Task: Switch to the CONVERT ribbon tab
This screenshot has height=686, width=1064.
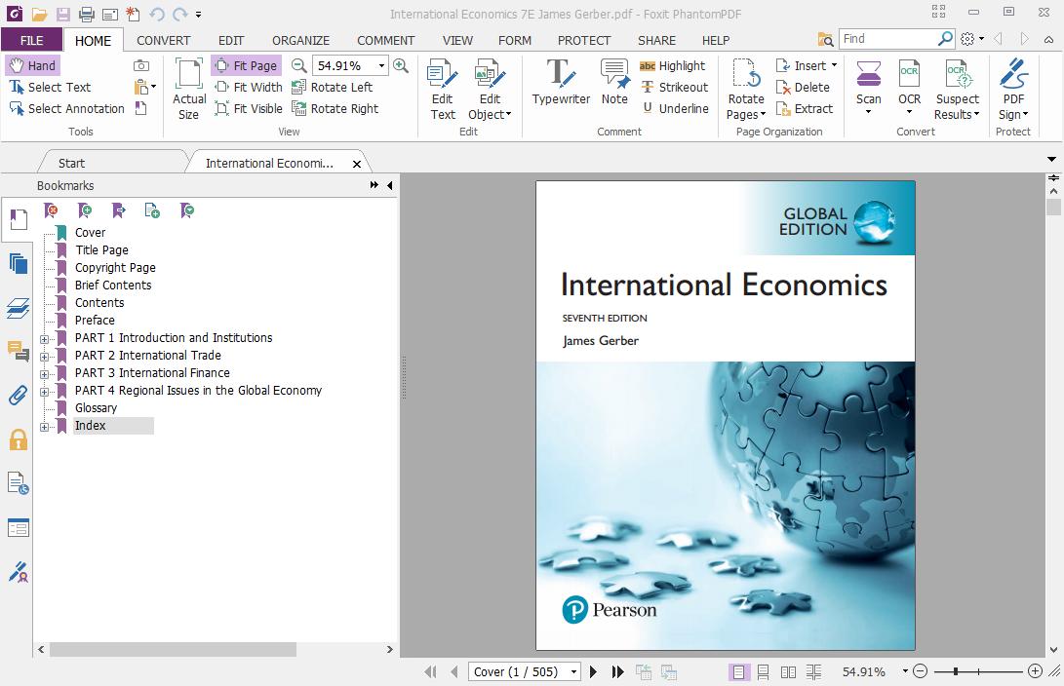Action: coord(164,41)
